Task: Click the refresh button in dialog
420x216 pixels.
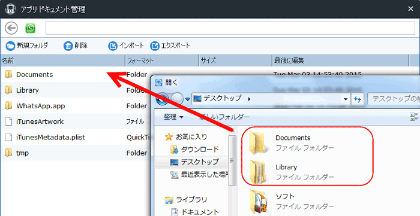Action: [x=358, y=99]
